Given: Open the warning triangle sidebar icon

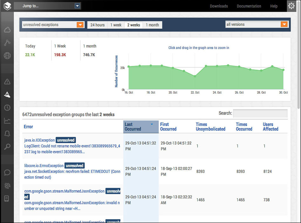Looking at the screenshot, I should [x=7, y=82].
